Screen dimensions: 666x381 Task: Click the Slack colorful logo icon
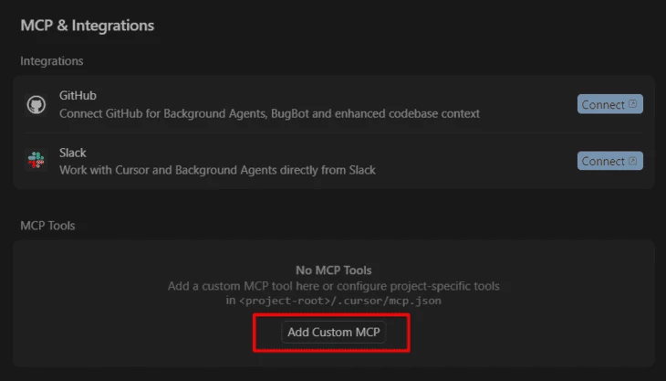point(36,160)
